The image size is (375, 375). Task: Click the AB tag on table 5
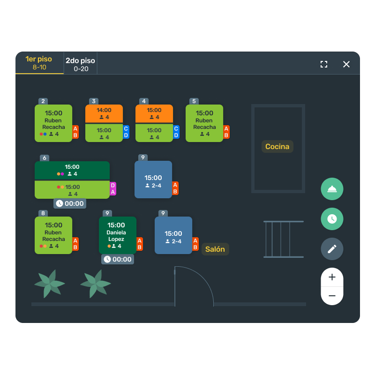pos(226,132)
